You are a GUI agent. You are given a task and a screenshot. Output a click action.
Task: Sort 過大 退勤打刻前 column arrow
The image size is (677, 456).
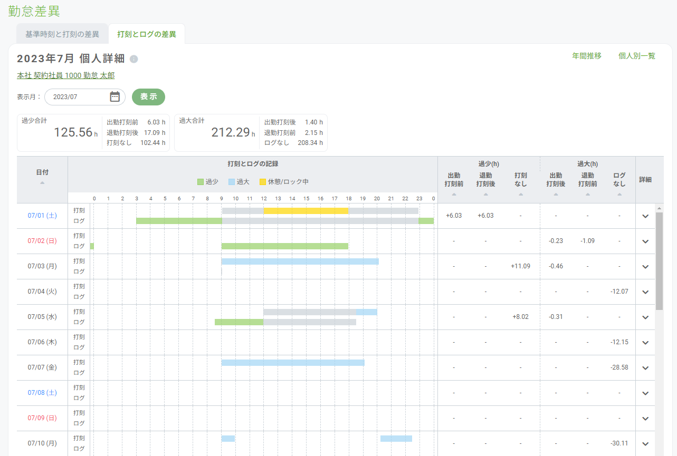[587, 195]
